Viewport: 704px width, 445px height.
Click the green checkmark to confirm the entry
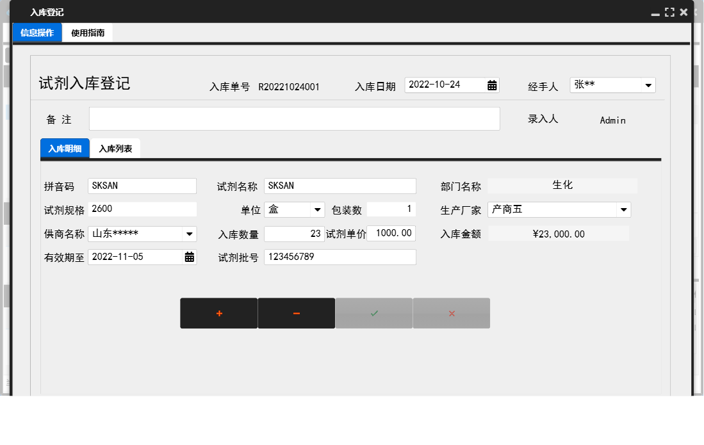373,313
